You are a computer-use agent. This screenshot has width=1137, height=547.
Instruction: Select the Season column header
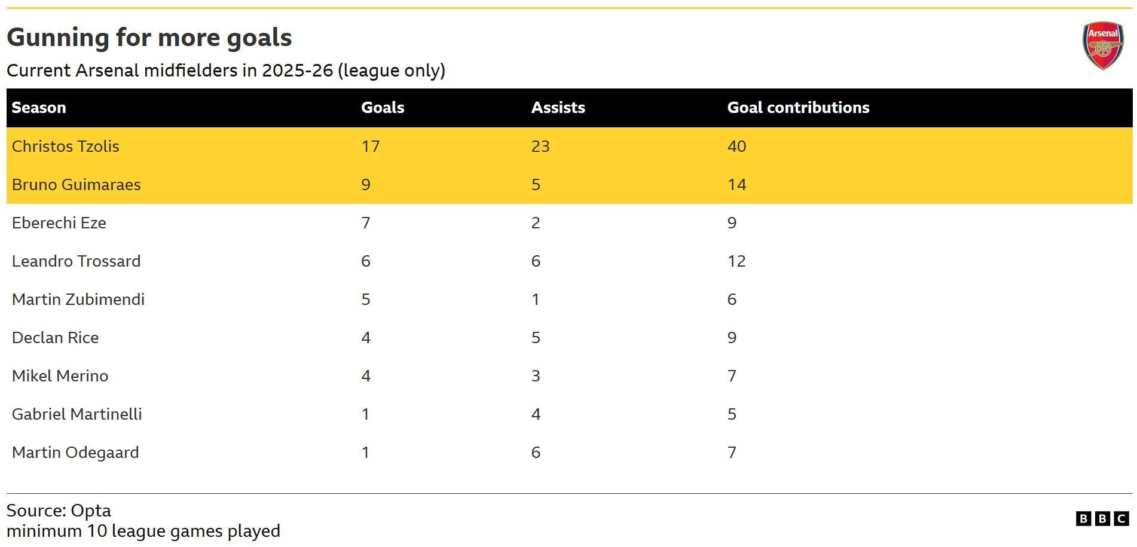point(39,108)
